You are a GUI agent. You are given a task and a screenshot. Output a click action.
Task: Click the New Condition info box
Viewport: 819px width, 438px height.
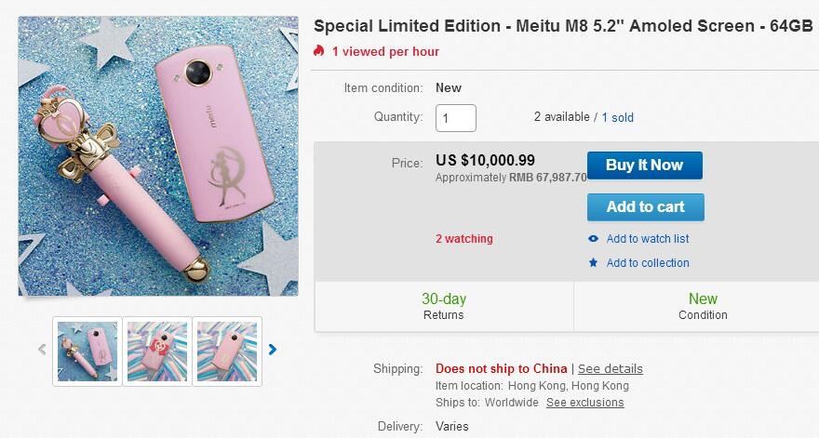[x=703, y=306]
